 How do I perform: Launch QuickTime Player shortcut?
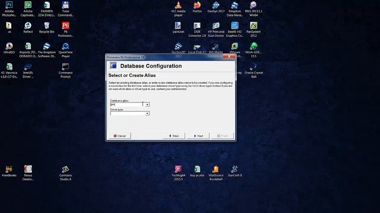pyautogui.click(x=65, y=50)
